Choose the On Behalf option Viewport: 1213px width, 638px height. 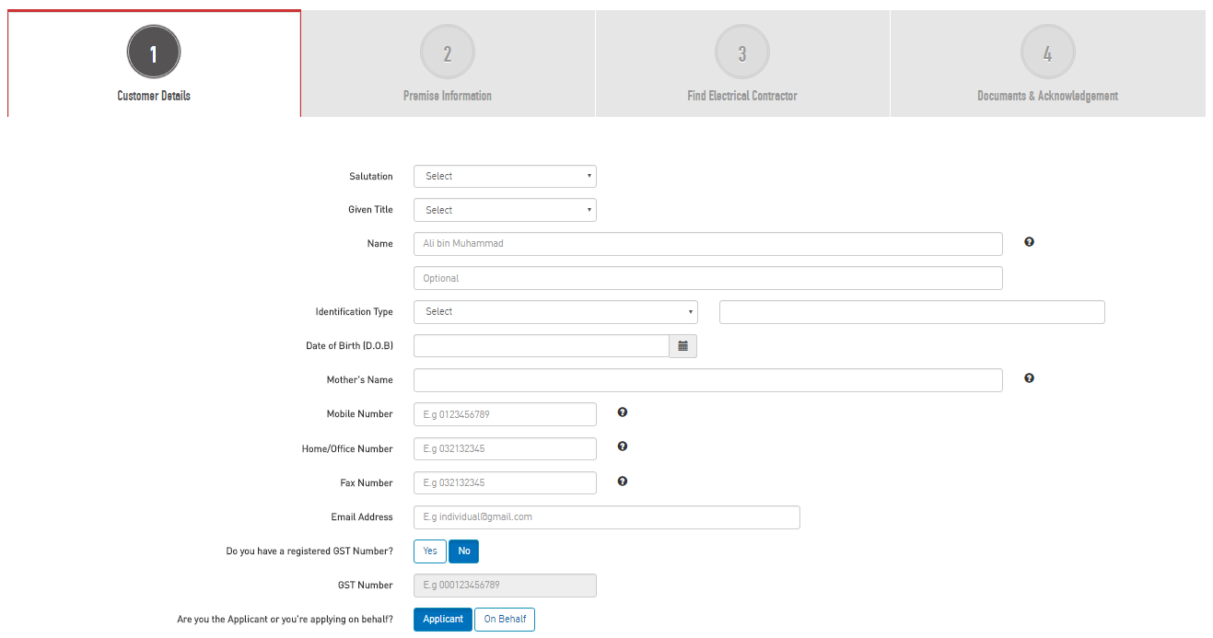[505, 620]
